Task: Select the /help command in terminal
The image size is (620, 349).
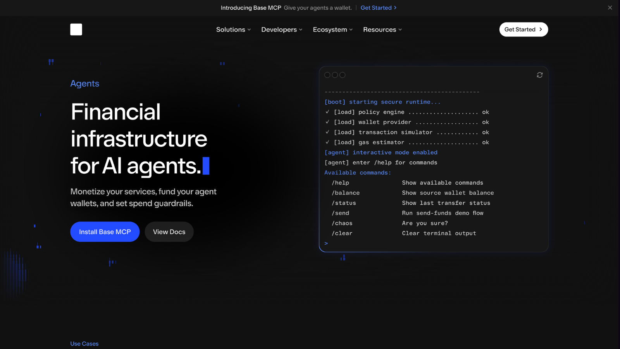Action: coord(340,183)
